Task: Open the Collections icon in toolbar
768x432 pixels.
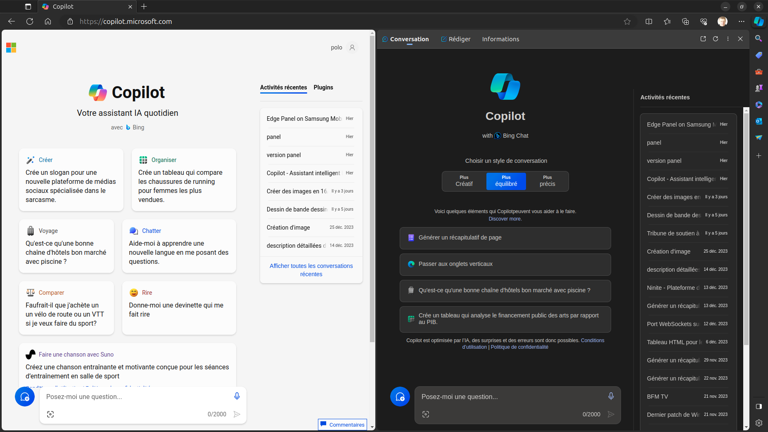Action: (685, 21)
